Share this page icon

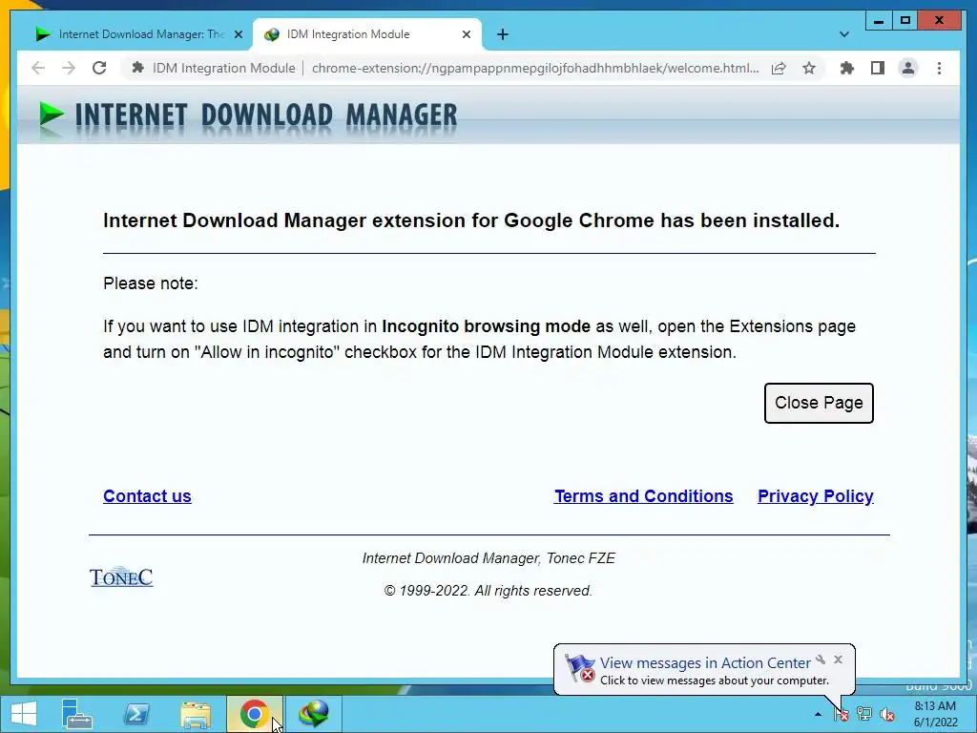point(779,68)
